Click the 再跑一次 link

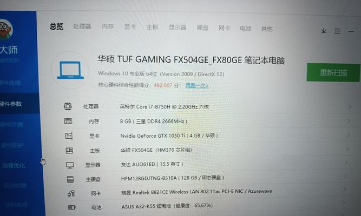197,85
